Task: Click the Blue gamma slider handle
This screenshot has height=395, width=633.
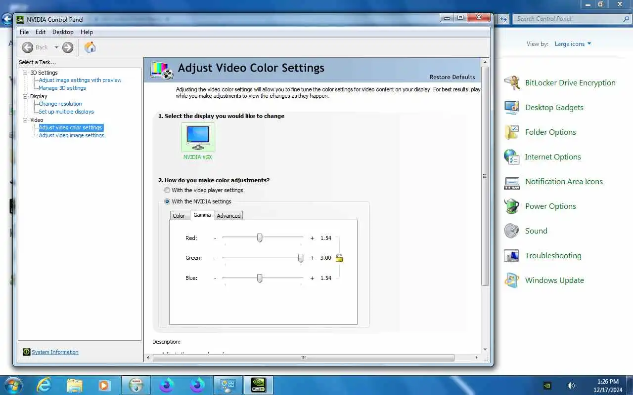Action: click(x=260, y=278)
